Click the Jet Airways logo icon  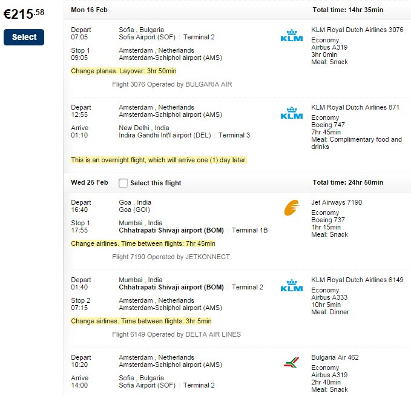[292, 209]
